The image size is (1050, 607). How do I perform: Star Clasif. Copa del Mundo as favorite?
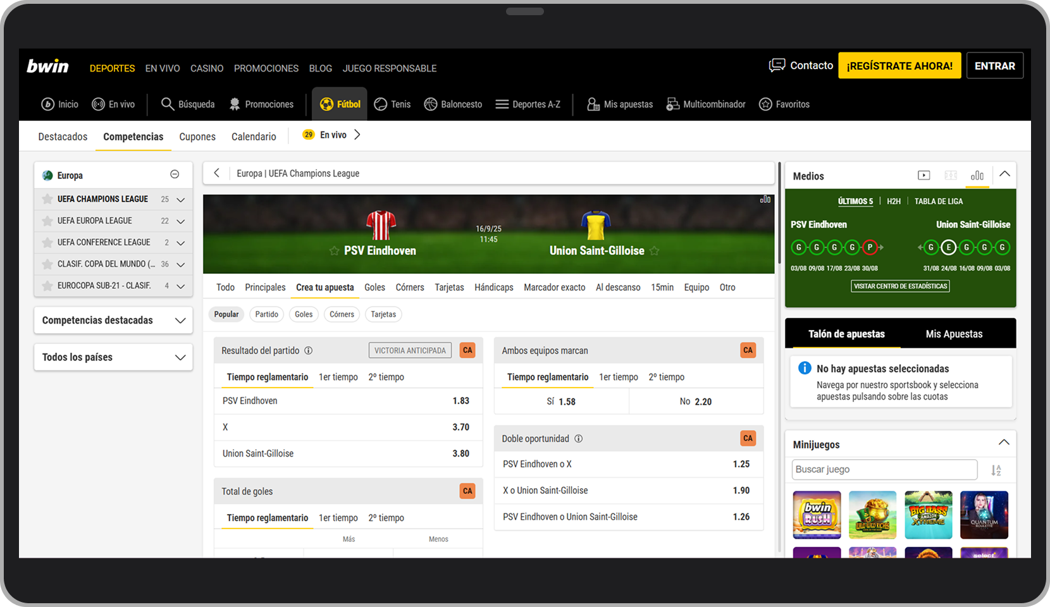coord(47,264)
